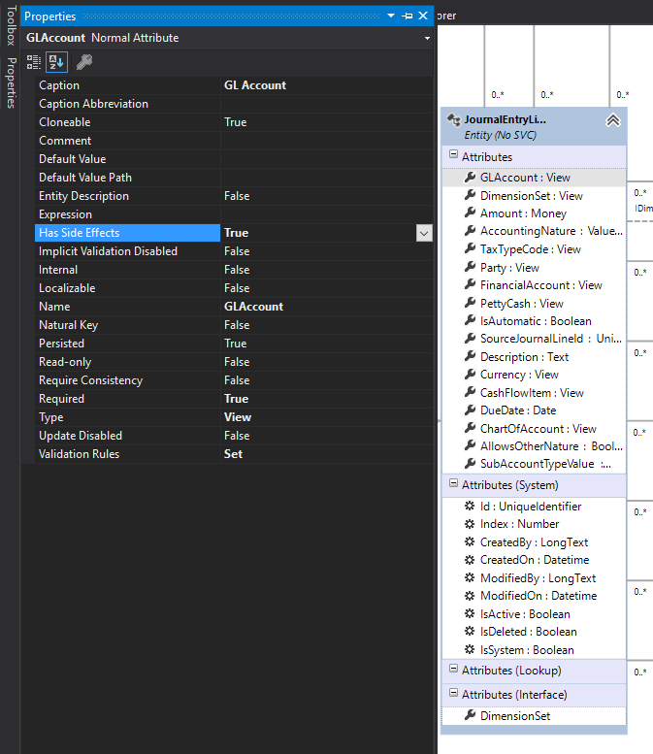Open Property Pages wrench icon
The height and width of the screenshot is (754, 653).
pos(84,62)
